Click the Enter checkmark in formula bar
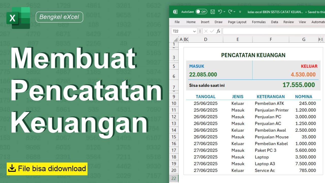This screenshot has width=325, height=183. [x=212, y=31]
